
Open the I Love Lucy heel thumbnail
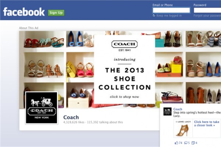point(183,128)
